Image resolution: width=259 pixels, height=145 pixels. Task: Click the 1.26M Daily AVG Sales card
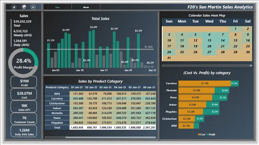[x=24, y=131]
